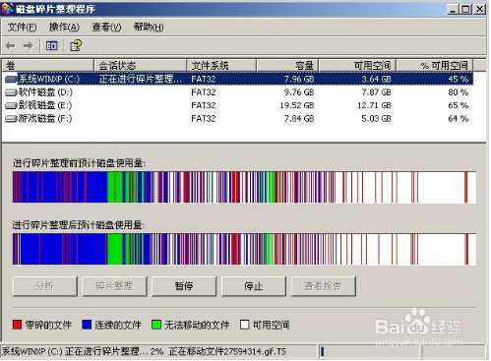Image resolution: width=491 pixels, height=361 pixels.
Task: Click the Back arrow toolbar icon
Action: 11,46
